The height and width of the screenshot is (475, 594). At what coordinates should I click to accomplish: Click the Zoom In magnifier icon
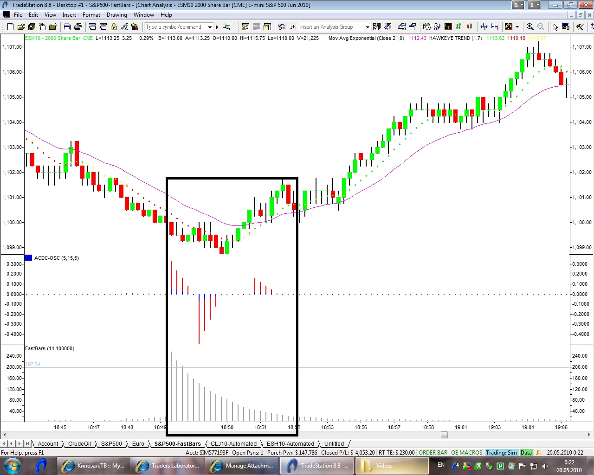click(530, 26)
